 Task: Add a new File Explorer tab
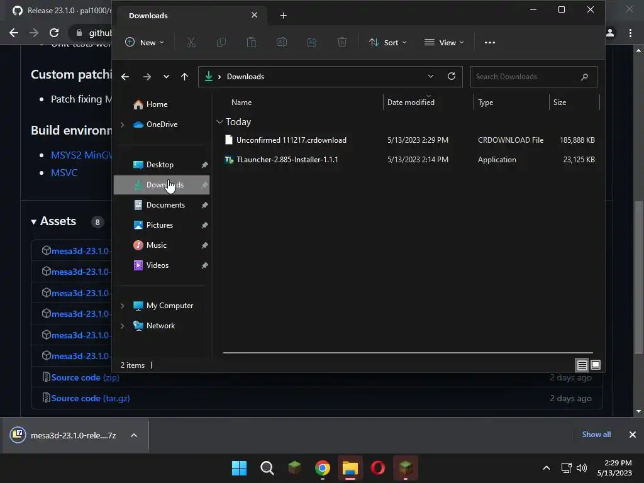(x=284, y=16)
